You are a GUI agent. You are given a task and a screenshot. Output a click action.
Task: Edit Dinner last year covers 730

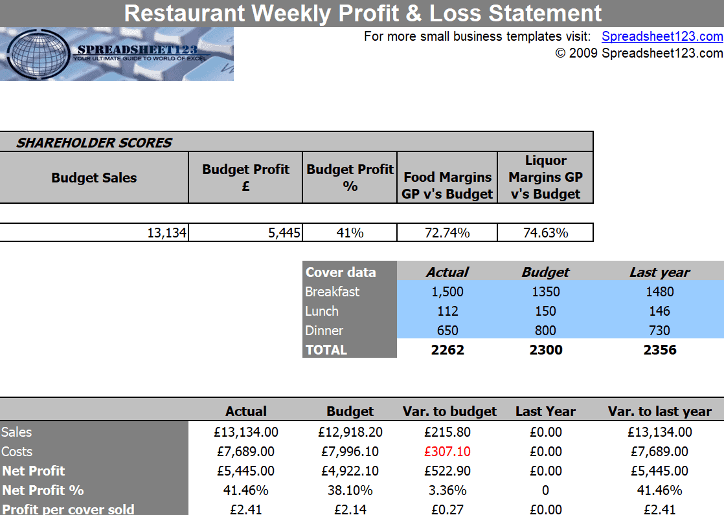pos(660,331)
